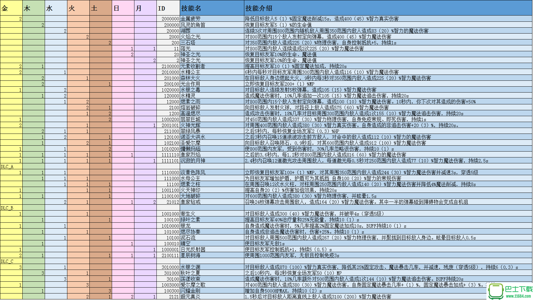This screenshot has width=533, height=300.
Task: Select the 木 column header cell
Action: 34,8
